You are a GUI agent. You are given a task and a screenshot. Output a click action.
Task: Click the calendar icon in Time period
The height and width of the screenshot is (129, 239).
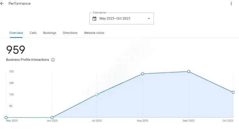click(94, 18)
